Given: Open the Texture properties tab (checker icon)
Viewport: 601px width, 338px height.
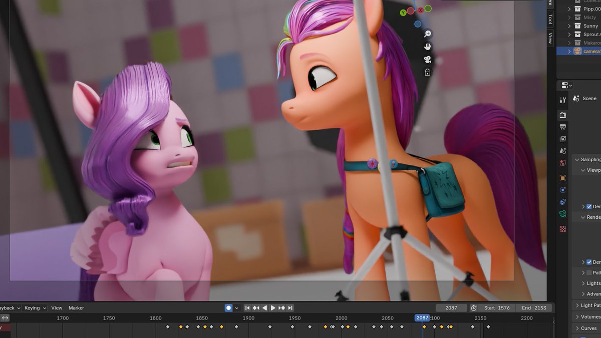Looking at the screenshot, I should [x=562, y=229].
